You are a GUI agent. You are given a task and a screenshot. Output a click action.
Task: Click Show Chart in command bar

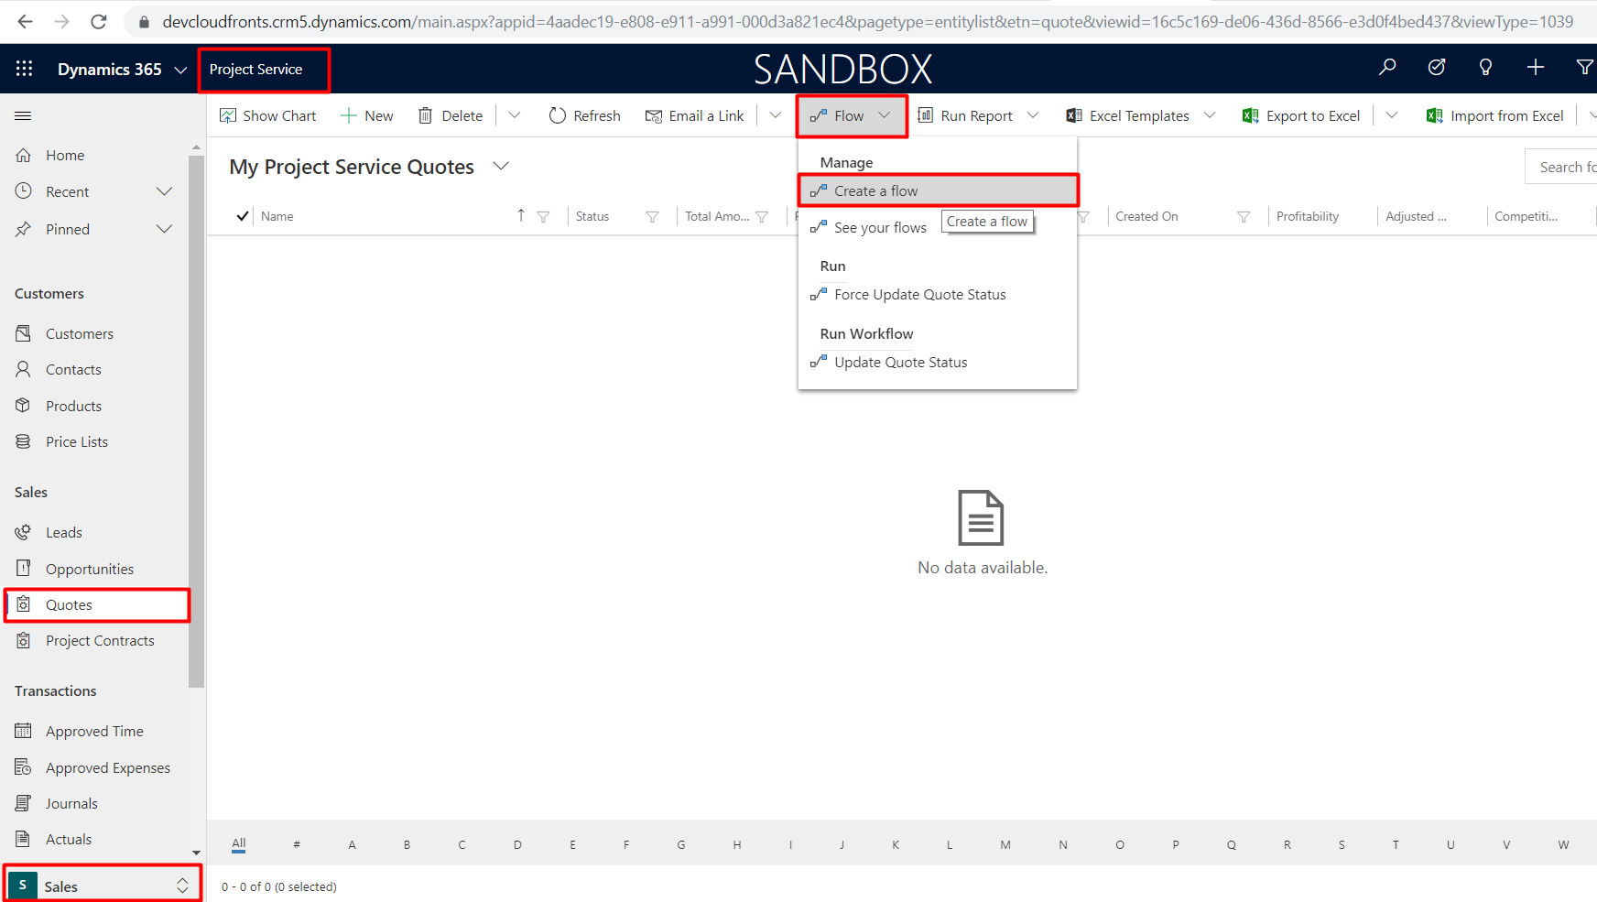[x=267, y=115]
